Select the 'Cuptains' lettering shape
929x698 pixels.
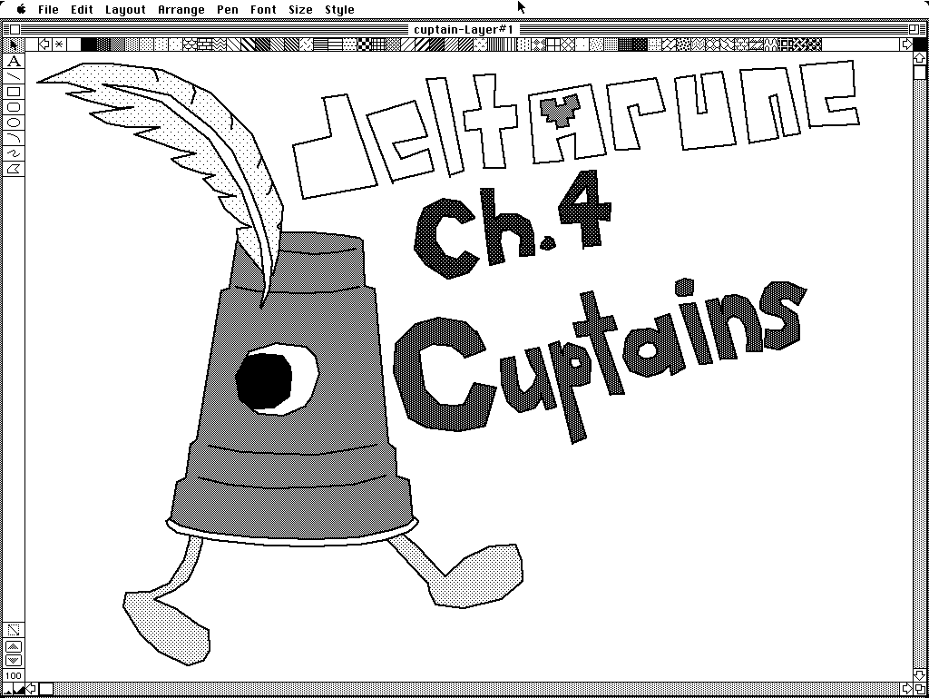(x=599, y=360)
